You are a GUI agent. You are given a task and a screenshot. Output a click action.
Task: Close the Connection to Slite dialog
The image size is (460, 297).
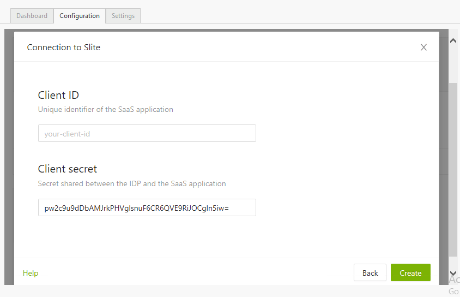(423, 47)
